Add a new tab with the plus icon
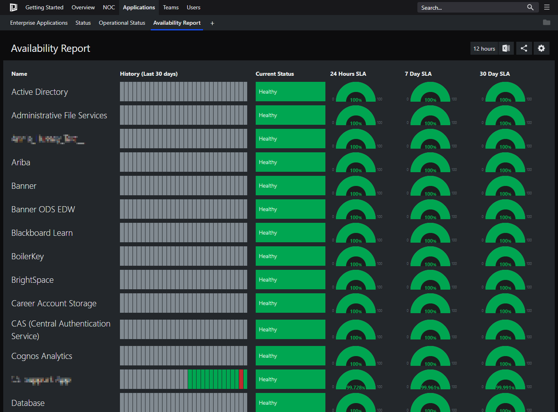This screenshot has width=558, height=412. (212, 23)
